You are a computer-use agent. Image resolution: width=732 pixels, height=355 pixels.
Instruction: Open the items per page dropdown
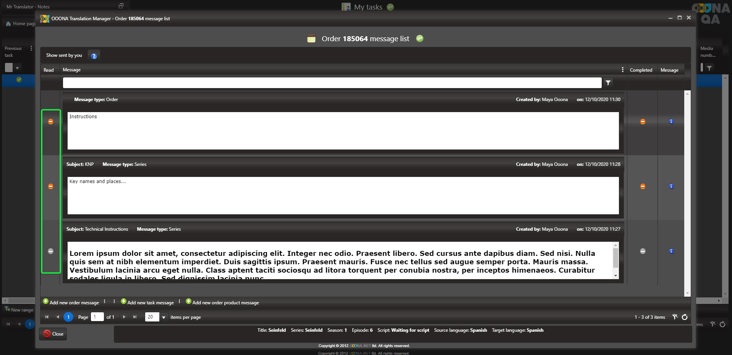(164, 317)
